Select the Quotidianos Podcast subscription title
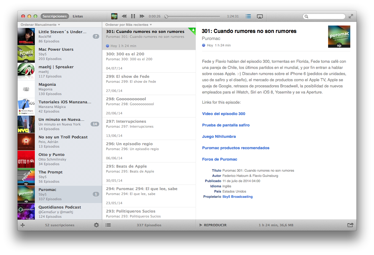Screen dimensions: 374x255 (x=60, y=207)
